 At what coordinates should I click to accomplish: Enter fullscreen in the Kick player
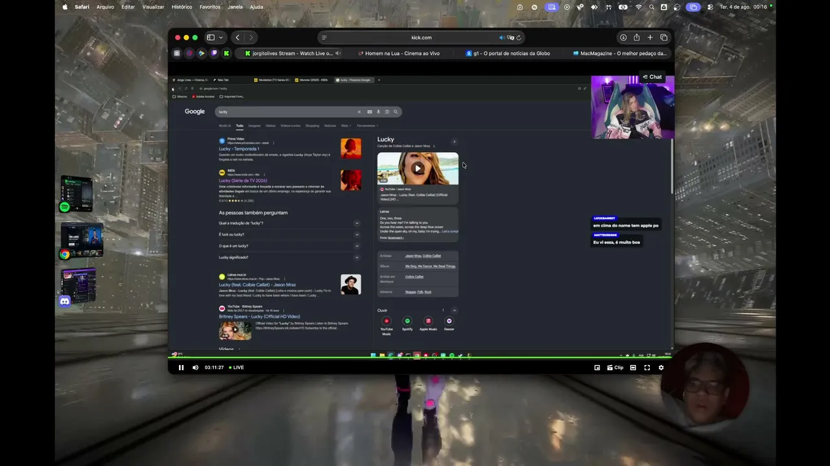pos(647,368)
